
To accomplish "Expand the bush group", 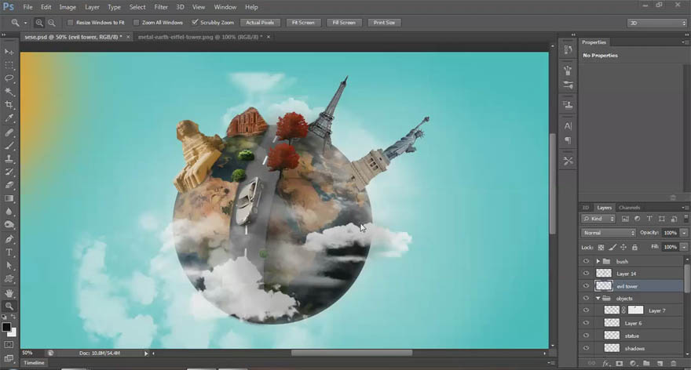I will (x=598, y=261).
